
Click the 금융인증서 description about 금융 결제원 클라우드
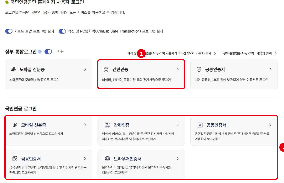point(48,170)
